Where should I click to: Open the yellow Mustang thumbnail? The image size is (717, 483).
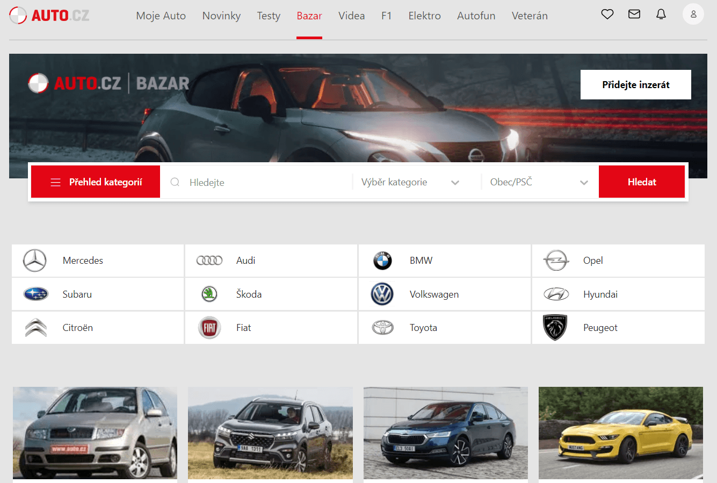[621, 433]
